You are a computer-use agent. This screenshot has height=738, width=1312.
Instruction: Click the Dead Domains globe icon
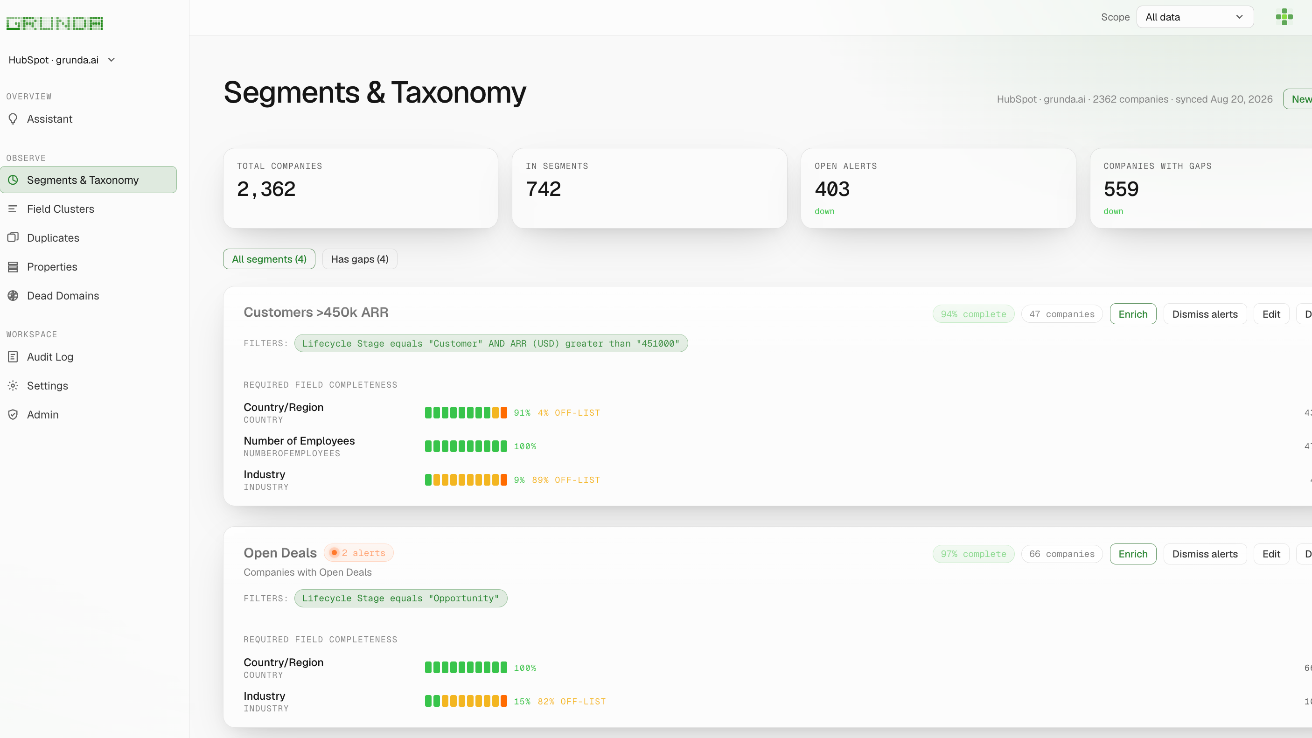click(x=13, y=296)
